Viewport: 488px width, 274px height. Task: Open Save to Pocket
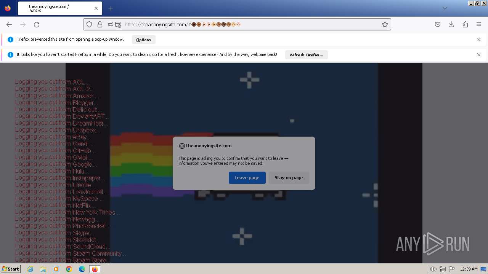438,24
